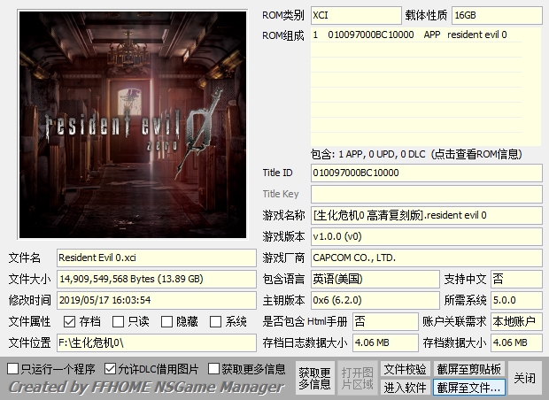Click the 游戏名称 game name field

coord(426,215)
